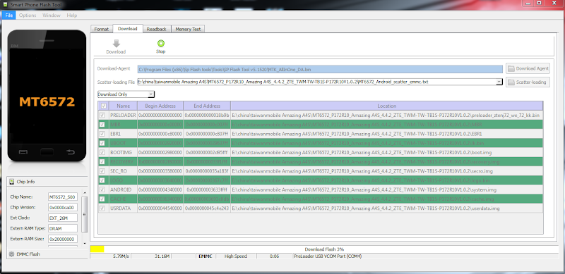
Task: Expand the Scatter-loading File dropdown arrow
Action: [499, 82]
